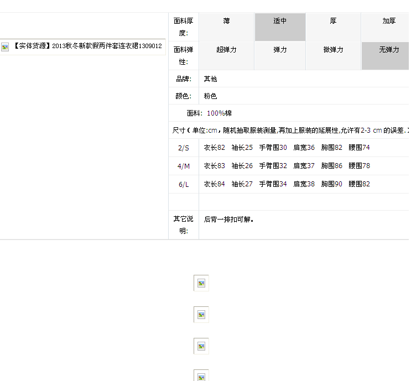Click the bottom image placeholder at the screen edge
This screenshot has width=416, height=381.
(201, 376)
